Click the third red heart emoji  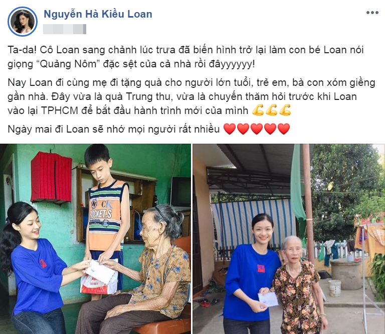257,129
